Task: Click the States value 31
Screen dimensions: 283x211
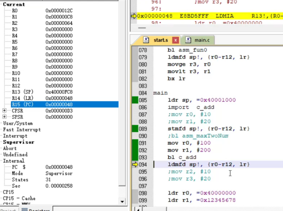Action: (x=48, y=180)
